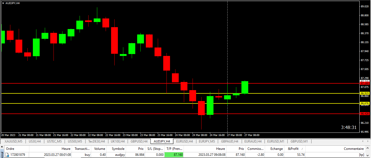
Task: Click the AUDJPY,H4 chart title text
Action: coord(12,3)
